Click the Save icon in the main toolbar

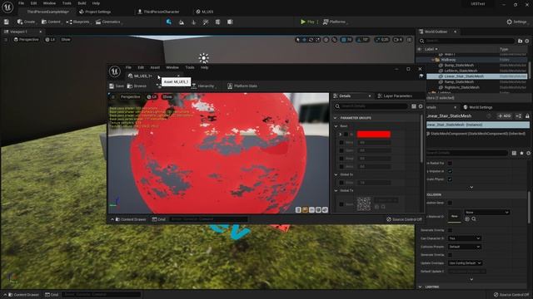(7, 22)
